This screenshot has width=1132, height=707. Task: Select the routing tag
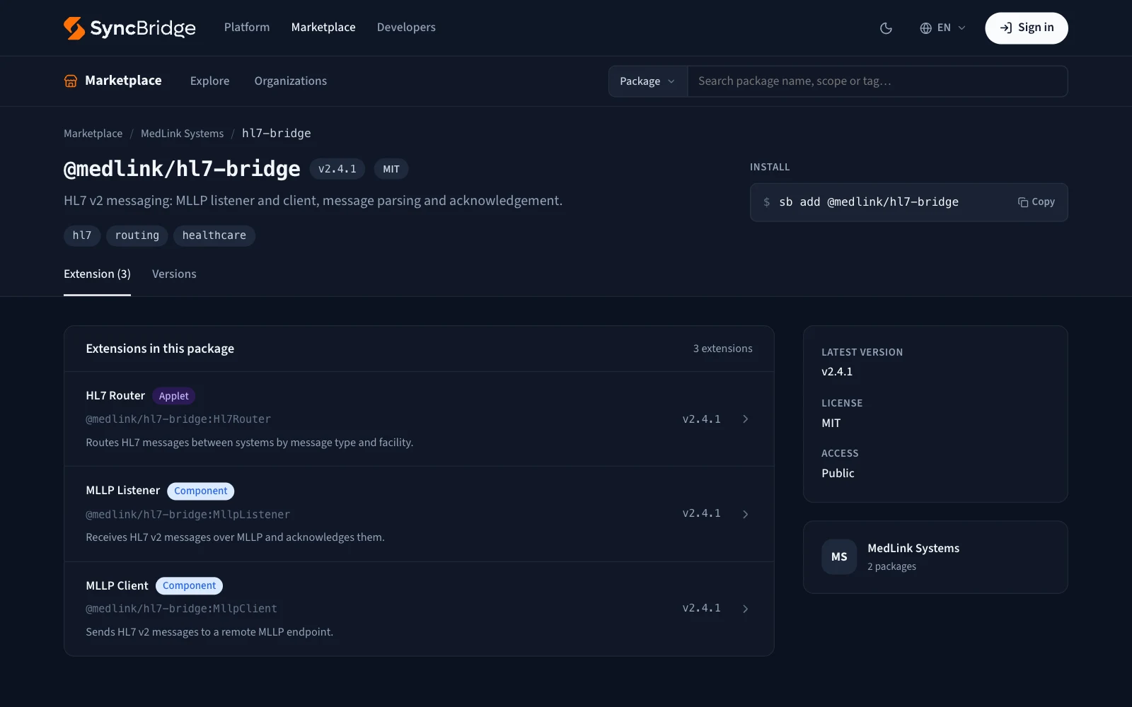coord(137,235)
